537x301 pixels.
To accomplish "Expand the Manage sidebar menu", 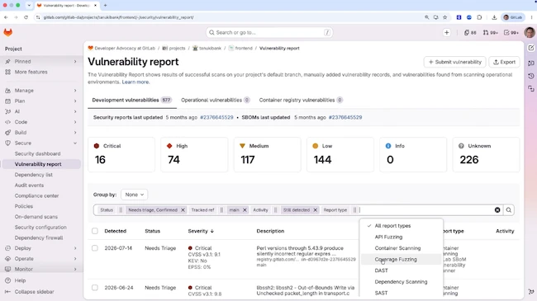I will 41,91.
